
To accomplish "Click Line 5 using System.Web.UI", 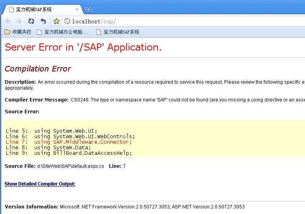I will click(51, 131).
